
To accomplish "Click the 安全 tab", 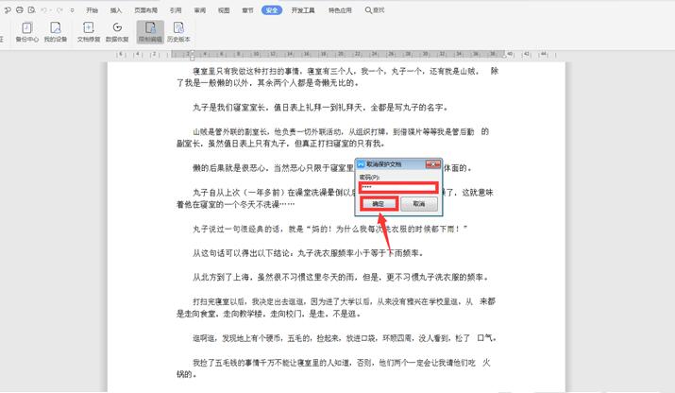I will [272, 9].
